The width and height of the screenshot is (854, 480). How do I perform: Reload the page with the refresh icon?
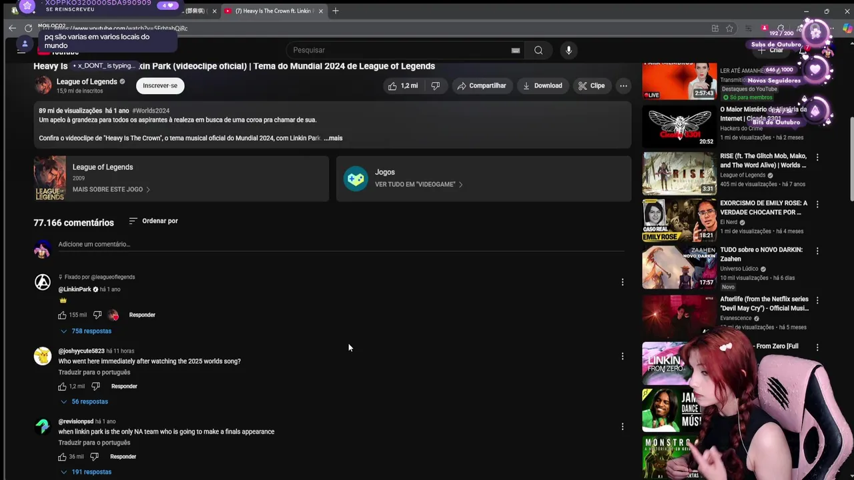pyautogui.click(x=28, y=28)
